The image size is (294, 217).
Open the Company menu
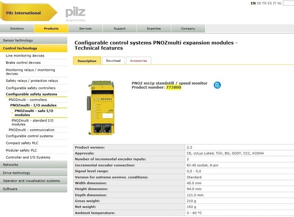pos(188,29)
